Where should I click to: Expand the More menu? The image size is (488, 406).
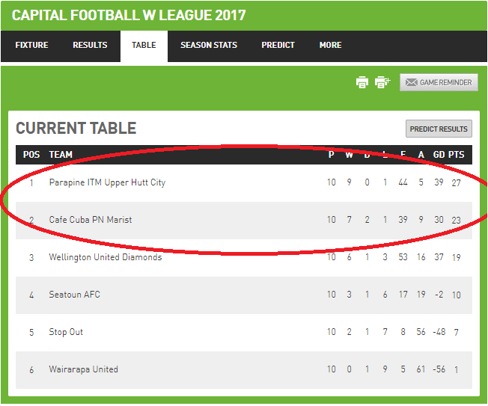point(331,45)
